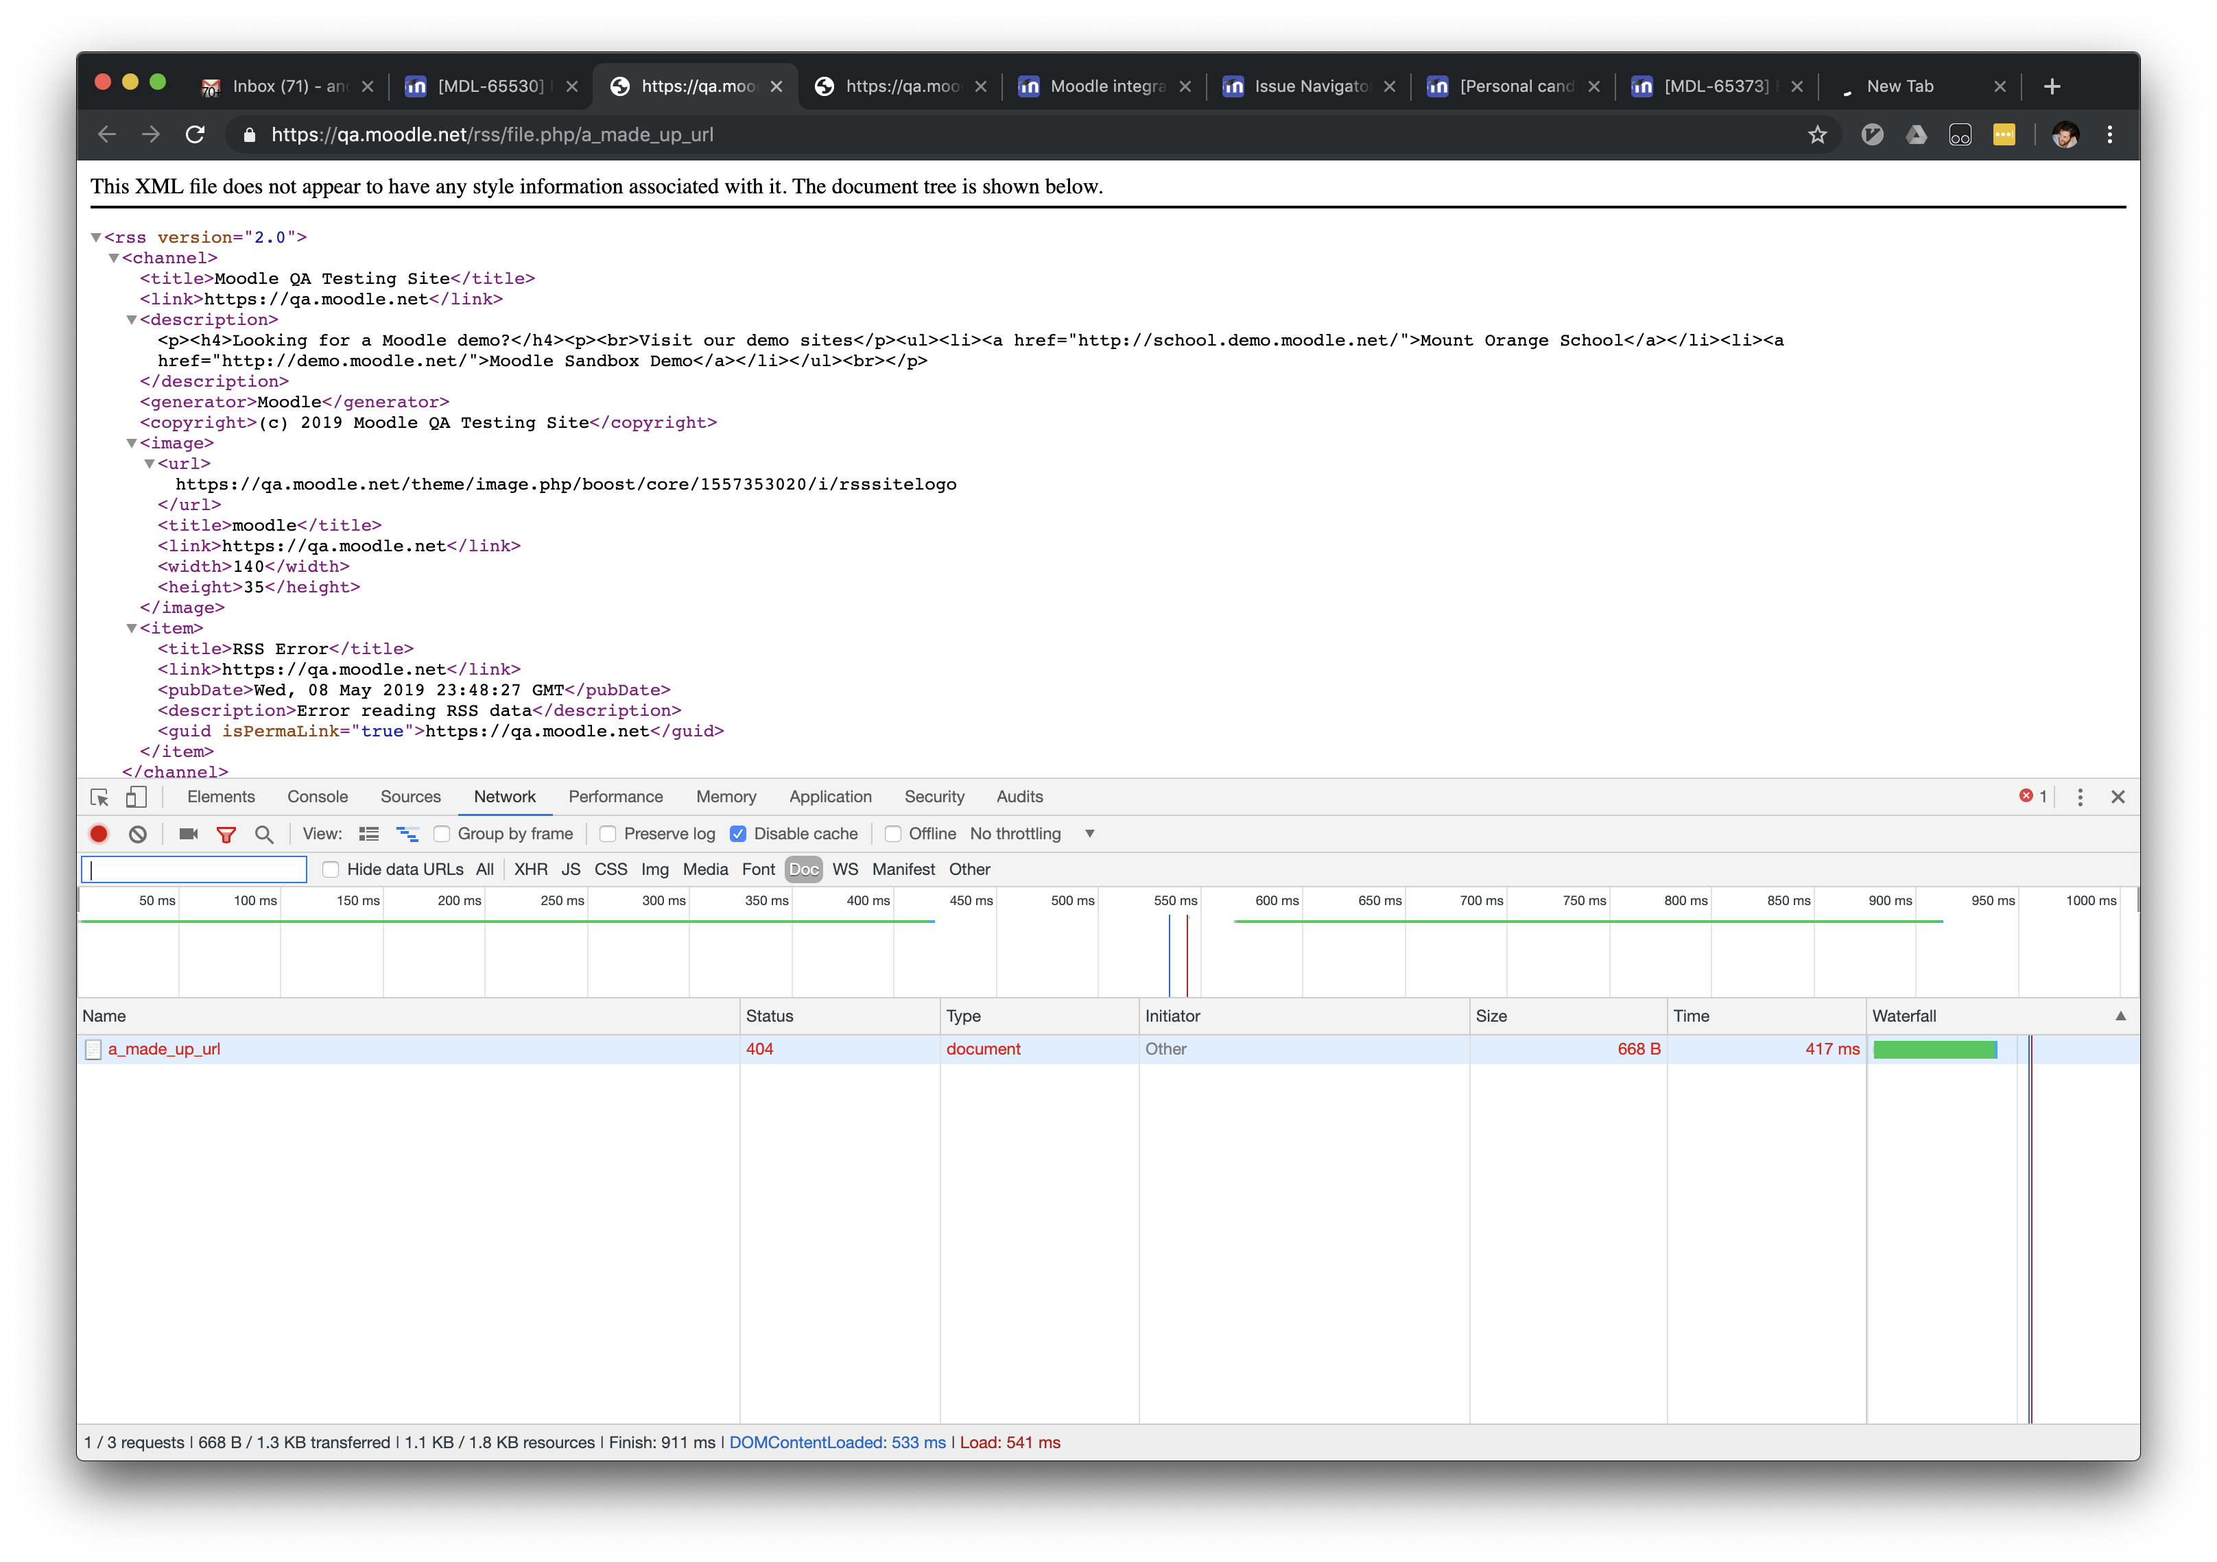Filter requests by JS type

coord(571,870)
